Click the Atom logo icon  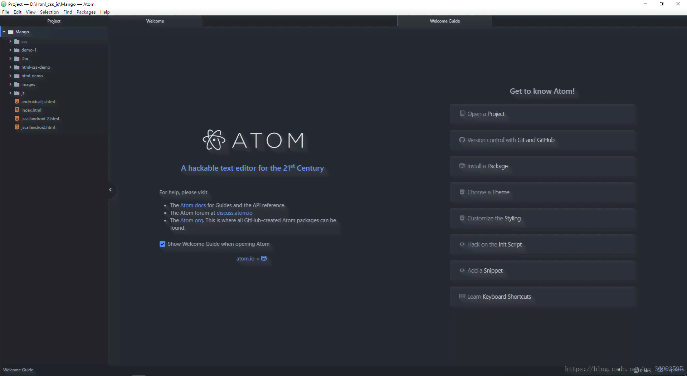pyautogui.click(x=214, y=140)
